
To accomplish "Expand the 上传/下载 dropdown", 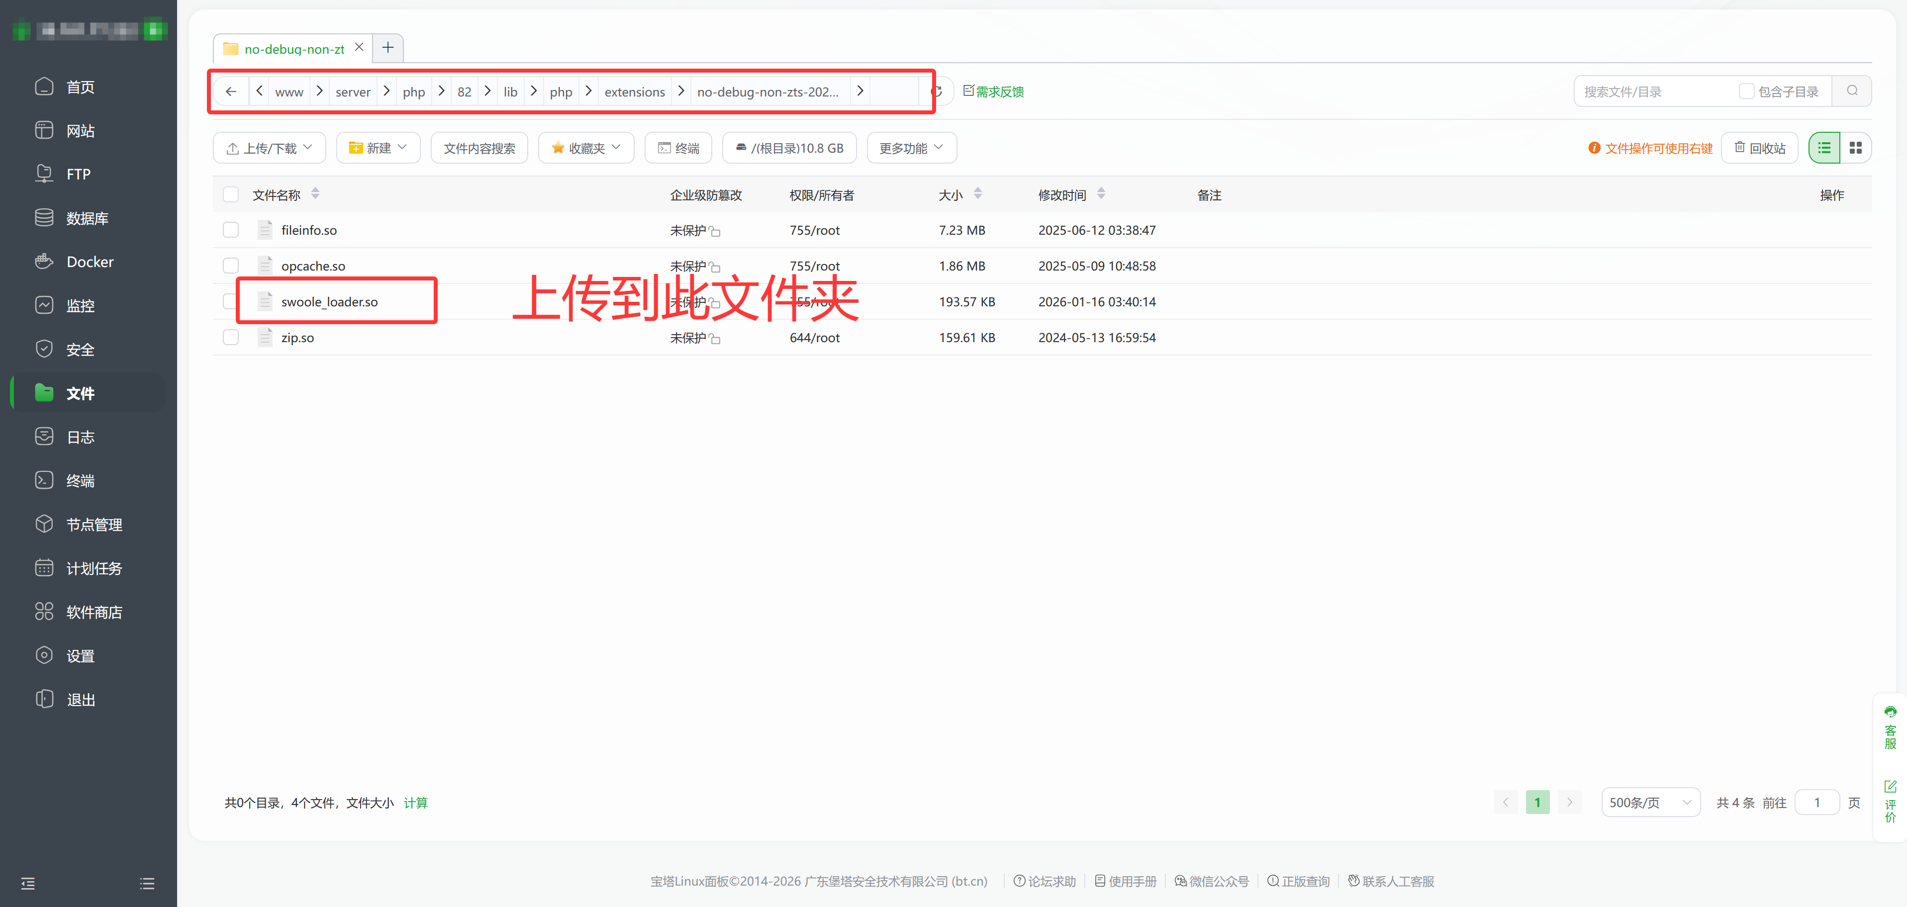I will pos(269,148).
